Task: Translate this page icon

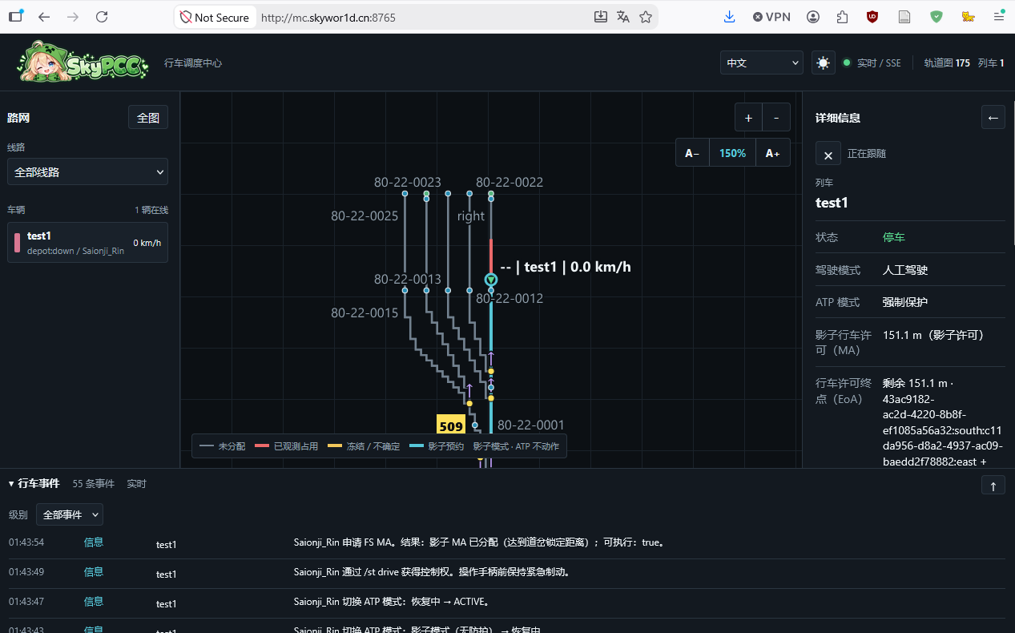Action: tap(623, 17)
